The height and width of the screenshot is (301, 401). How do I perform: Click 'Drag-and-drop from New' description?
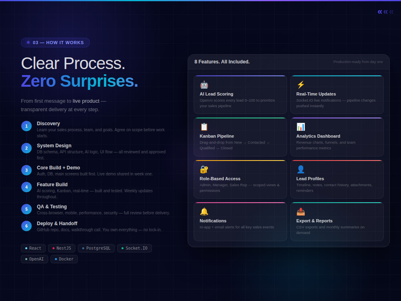tap(235, 145)
